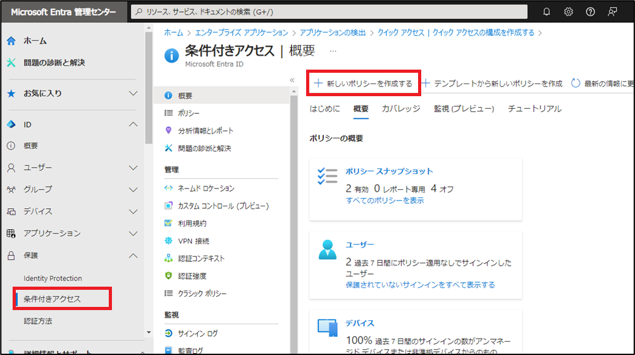Switch to the カバレッジ tab
Viewport: 635px width, 355px height.
point(401,109)
